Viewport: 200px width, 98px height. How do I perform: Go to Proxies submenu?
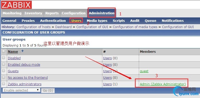[28, 21]
